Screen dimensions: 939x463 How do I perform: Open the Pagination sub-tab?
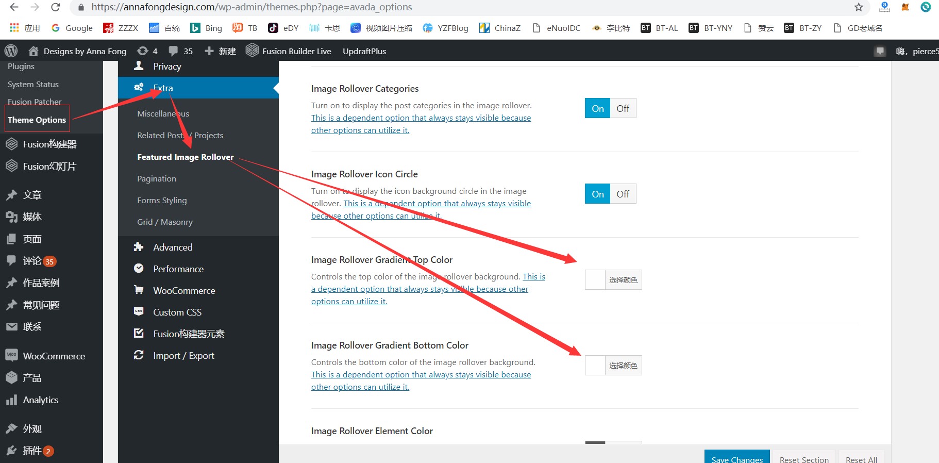tap(157, 179)
